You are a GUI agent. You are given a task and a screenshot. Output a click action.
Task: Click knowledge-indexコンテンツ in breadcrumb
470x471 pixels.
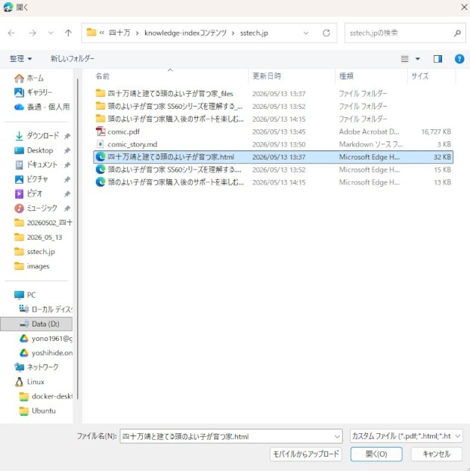[x=185, y=33]
